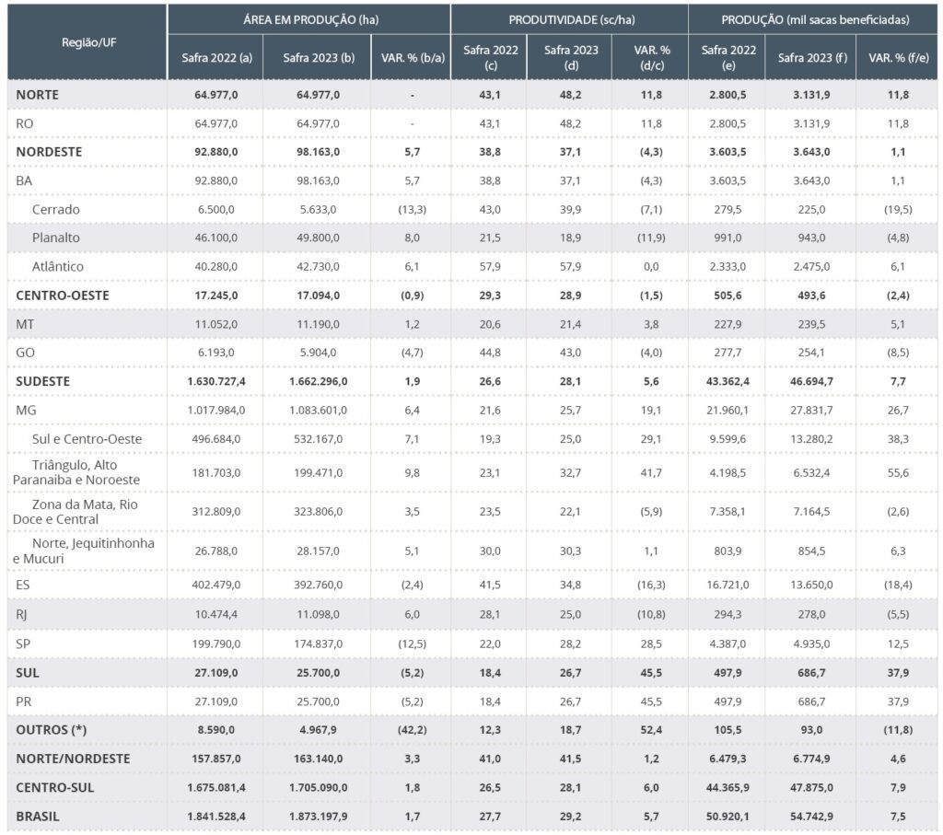The height and width of the screenshot is (835, 943).
Task: Select the Cerrado sub-region row label
Action: [55, 209]
